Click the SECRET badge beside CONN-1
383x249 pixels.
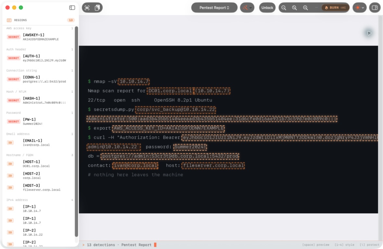point(13,79)
